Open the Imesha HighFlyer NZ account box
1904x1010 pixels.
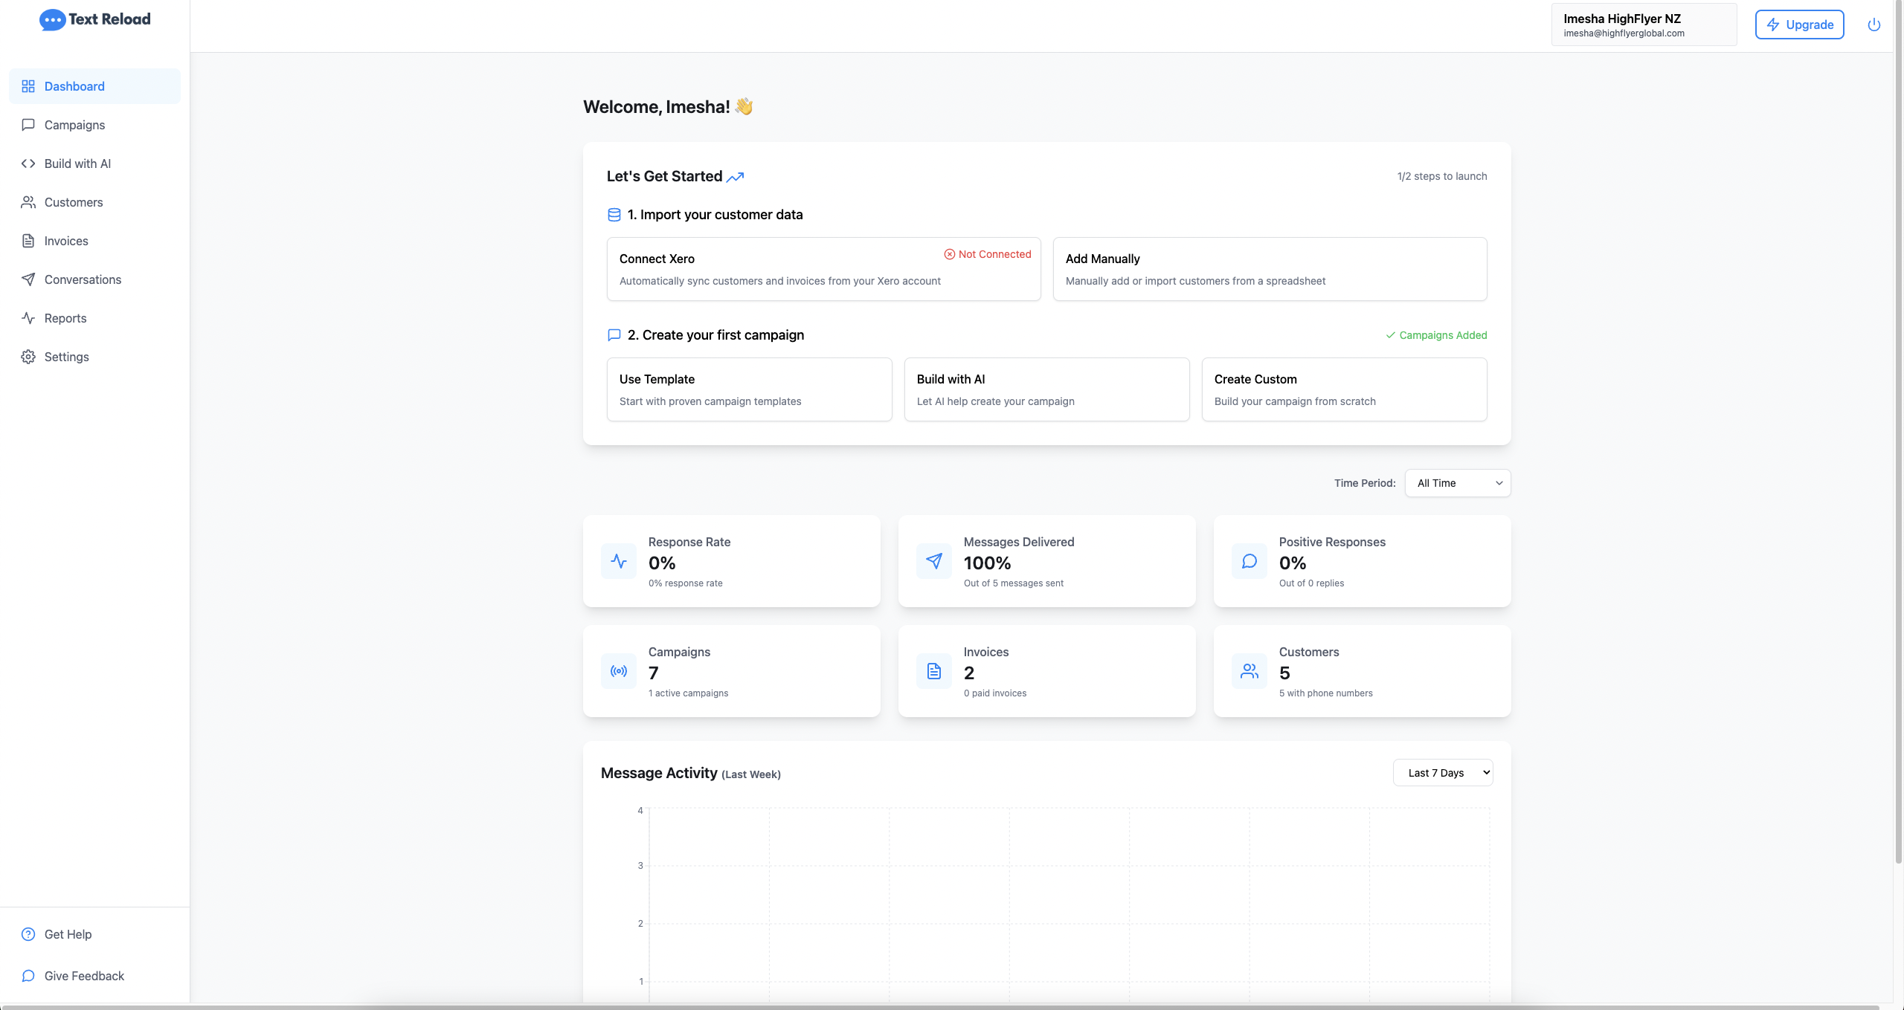coord(1643,24)
